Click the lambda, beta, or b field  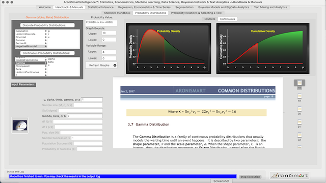85,116
